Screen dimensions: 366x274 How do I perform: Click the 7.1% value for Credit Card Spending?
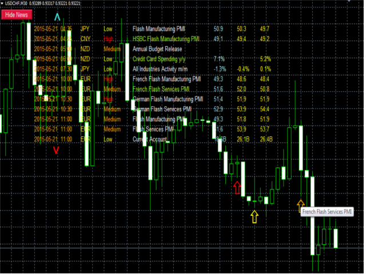tap(219, 59)
